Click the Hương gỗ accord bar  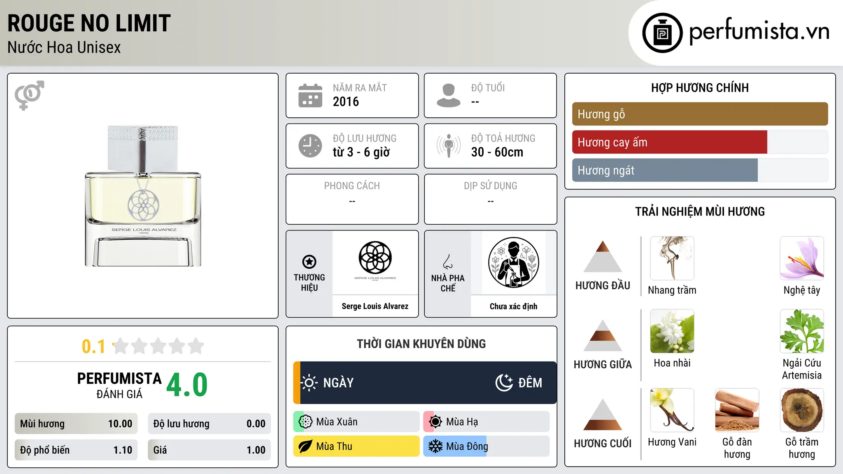click(x=700, y=114)
